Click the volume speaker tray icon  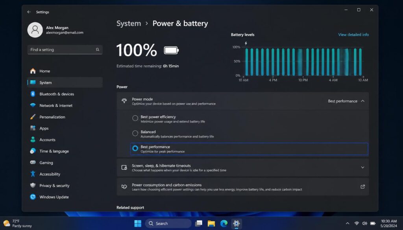point(365,223)
